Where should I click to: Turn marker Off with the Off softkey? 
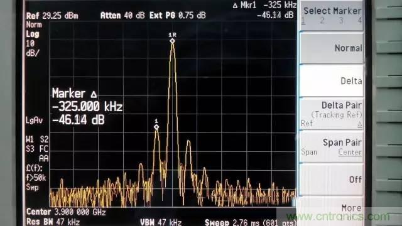click(331, 180)
